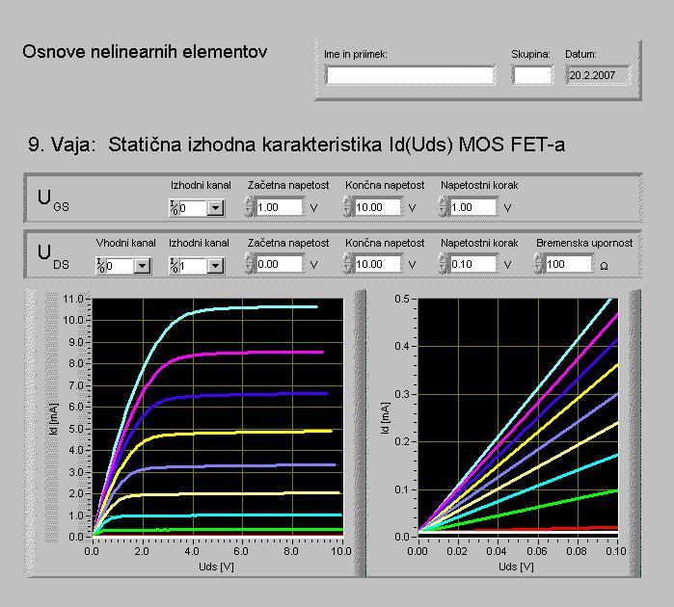Click the 'Id [mA]' label of left graph
674x607 pixels.
coord(54,419)
